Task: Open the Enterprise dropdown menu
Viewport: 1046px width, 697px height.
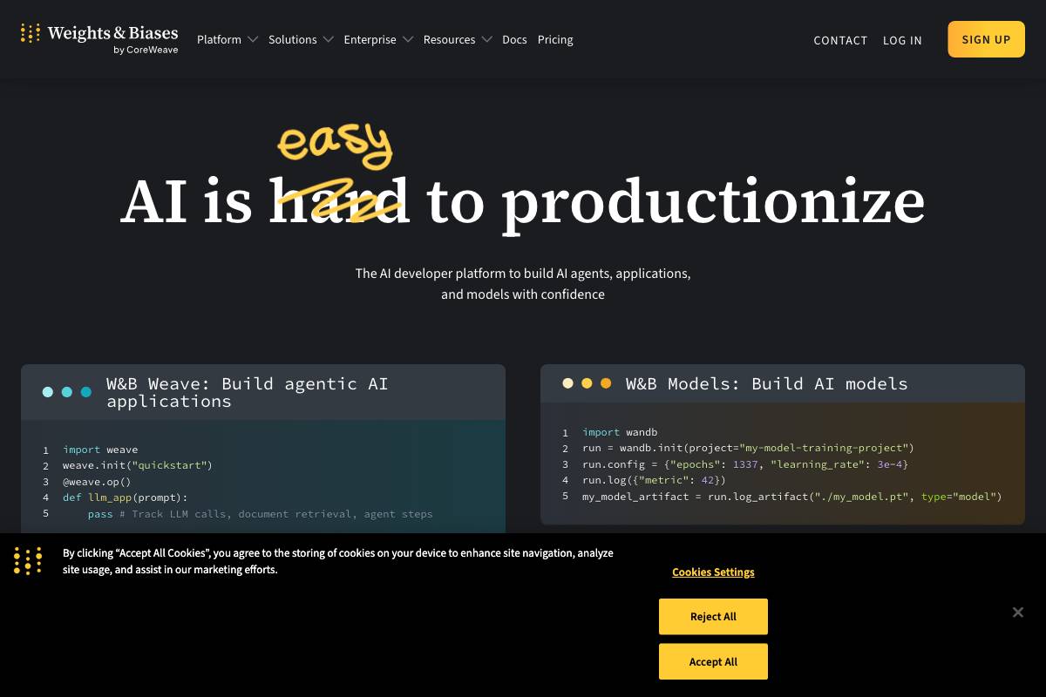Action: coord(378,39)
